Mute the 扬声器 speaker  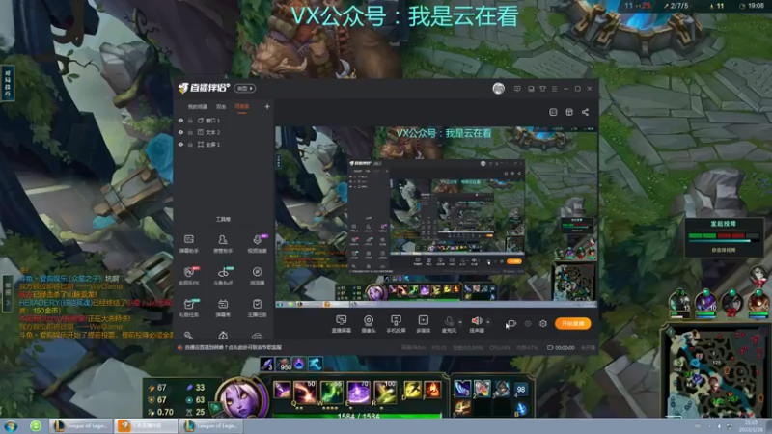point(476,324)
